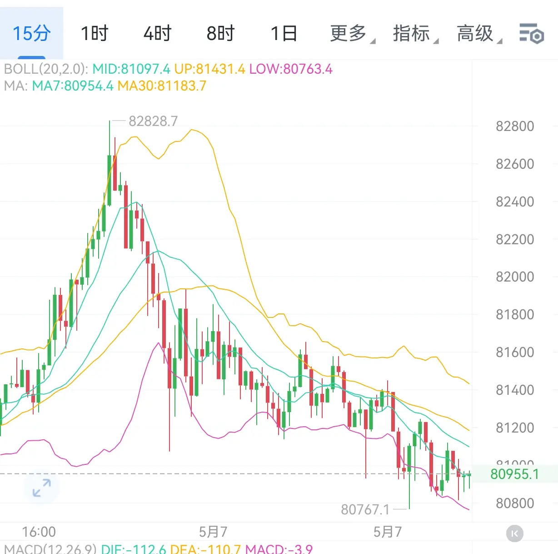This screenshot has height=554, width=558.
Task: Tap the DEA:-110.7 value
Action: tap(205, 548)
